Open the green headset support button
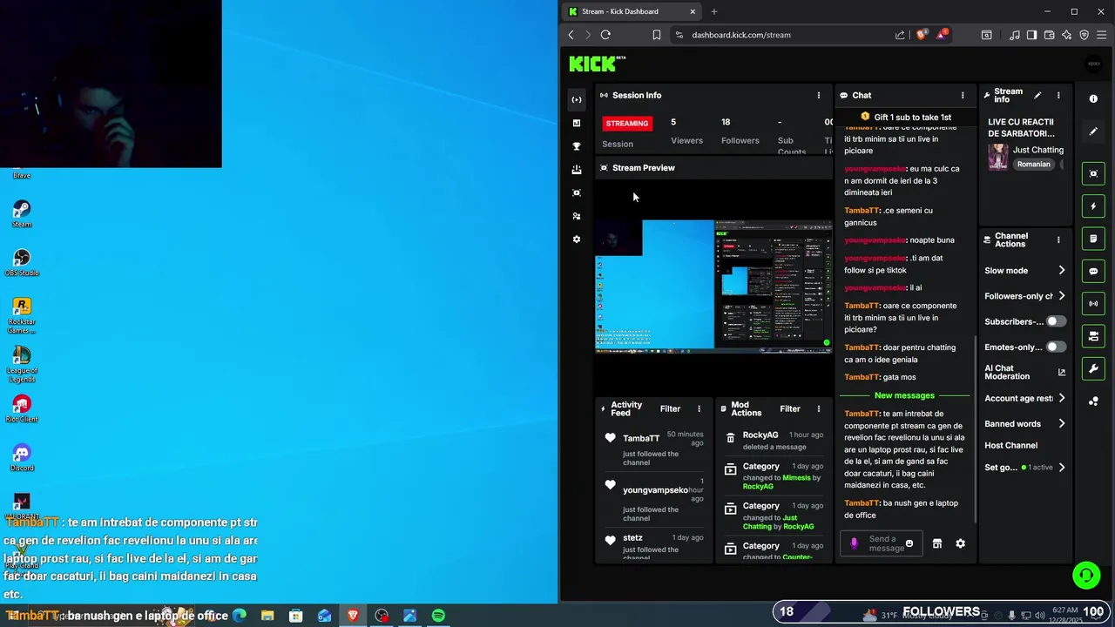Screen dimensions: 1115x627 click(1086, 575)
